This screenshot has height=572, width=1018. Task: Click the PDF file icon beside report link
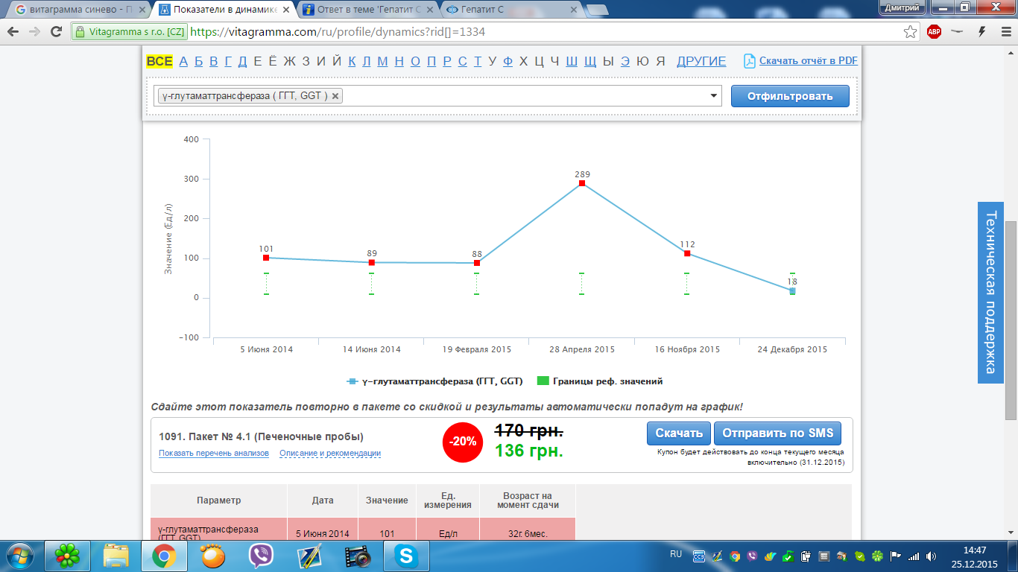pos(750,61)
